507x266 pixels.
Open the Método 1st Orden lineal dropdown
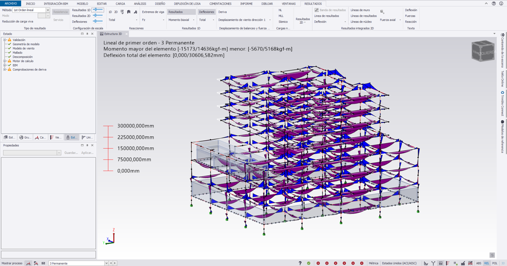(x=48, y=10)
